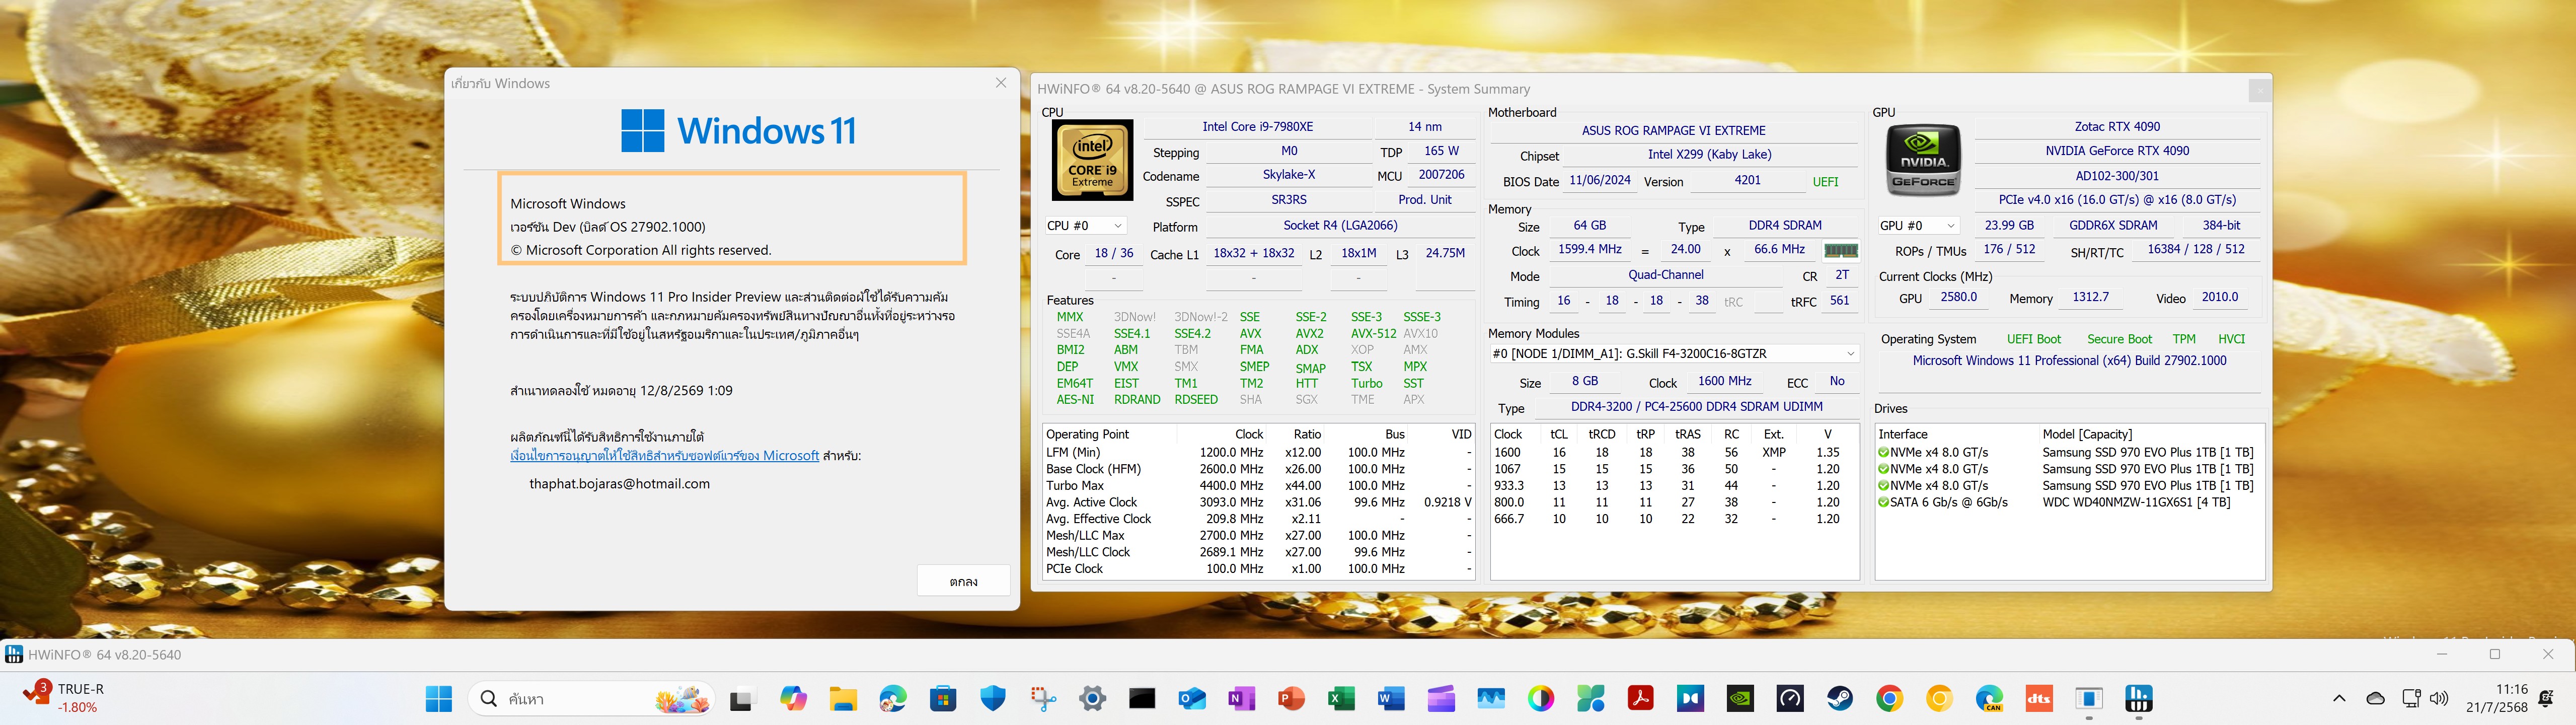Click the ตกลง button in About Windows
The width and height of the screenshot is (2576, 725).
[x=963, y=581]
